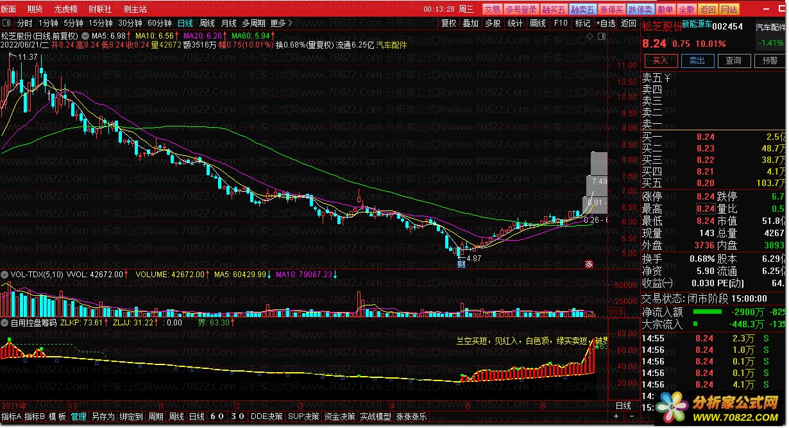Screen dimensions: 789x428
Task: Click the X10 volume scale label
Action: 615,312
